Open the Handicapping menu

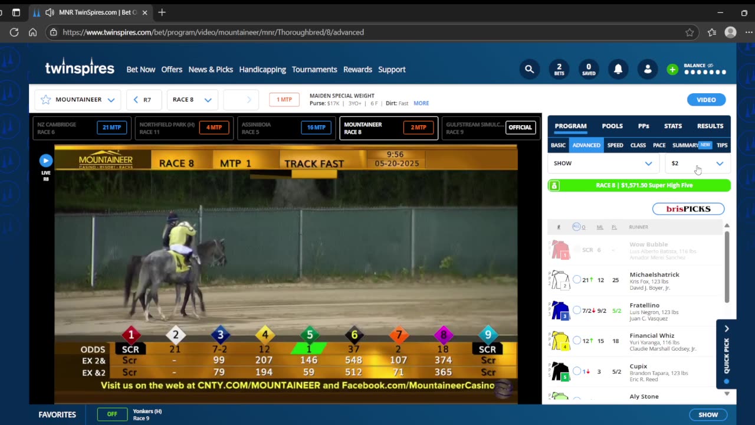pyautogui.click(x=262, y=70)
